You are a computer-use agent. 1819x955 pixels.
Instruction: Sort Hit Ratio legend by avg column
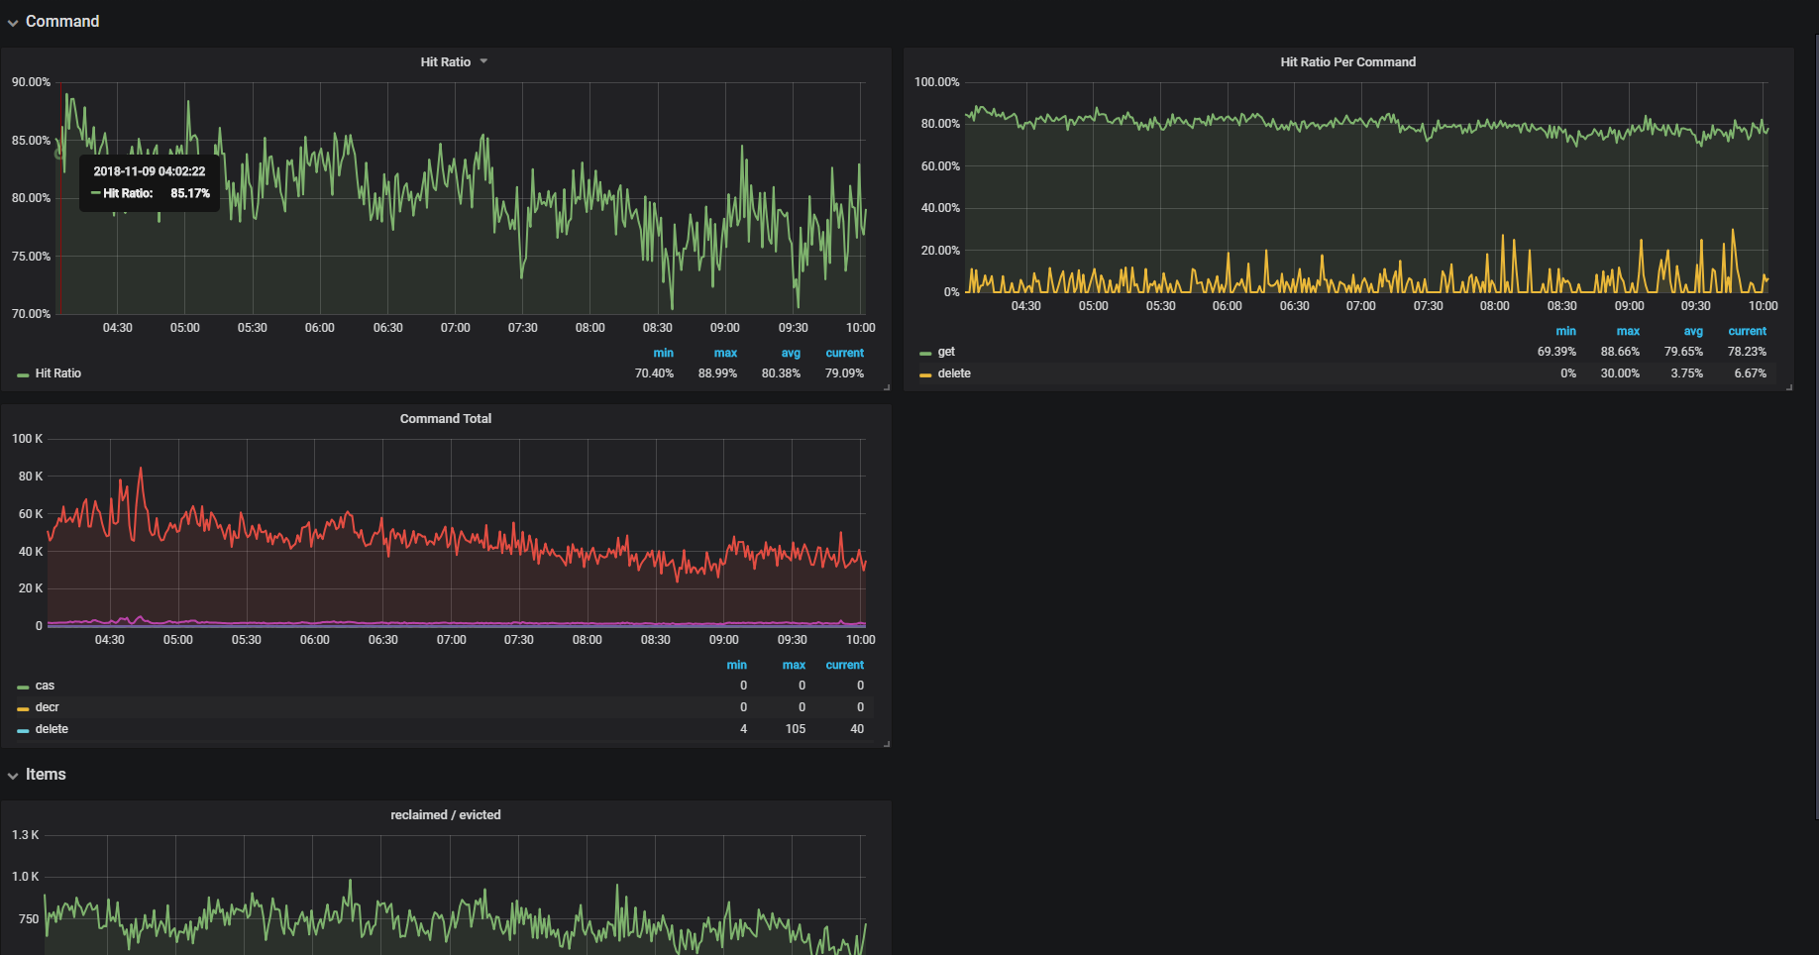791,353
